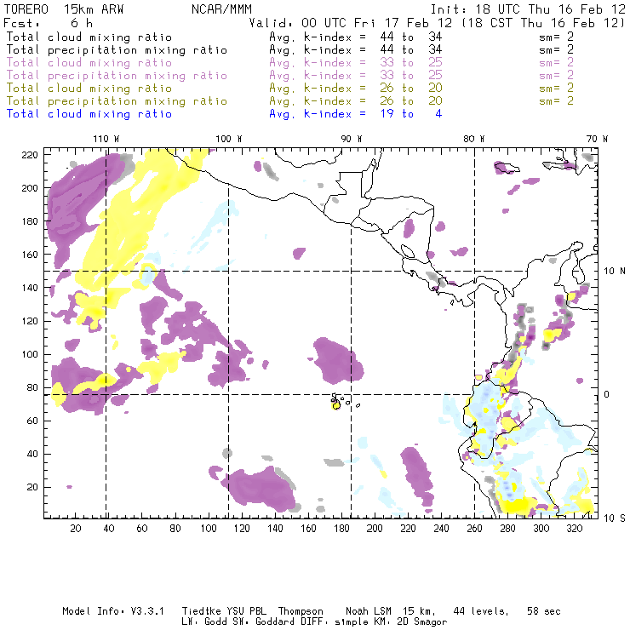Click the '70 W' longitude label
Screen dimensions: 630x630
[x=597, y=139]
